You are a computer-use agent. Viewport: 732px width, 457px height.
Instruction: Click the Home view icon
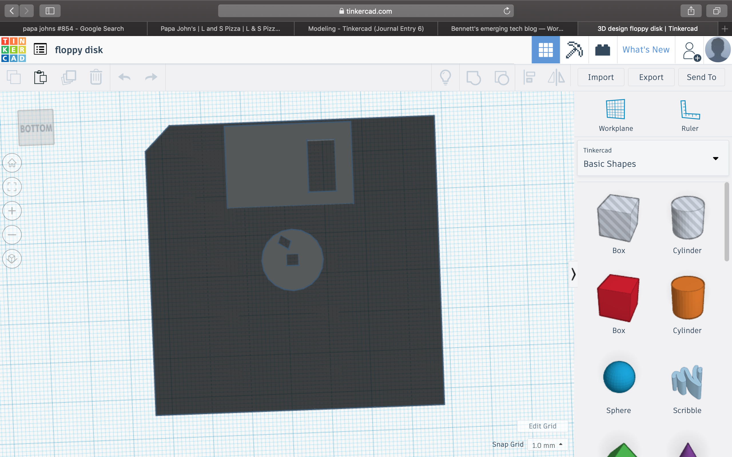coord(12,163)
